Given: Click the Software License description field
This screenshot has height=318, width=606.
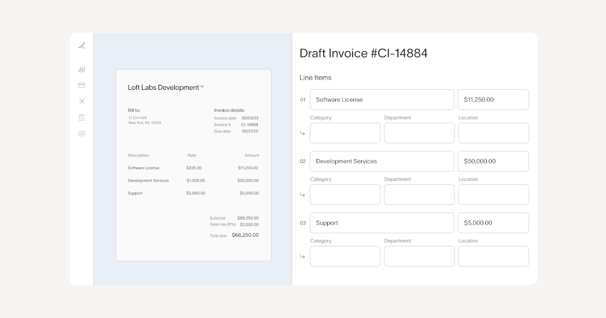Looking at the screenshot, I should click(x=382, y=100).
